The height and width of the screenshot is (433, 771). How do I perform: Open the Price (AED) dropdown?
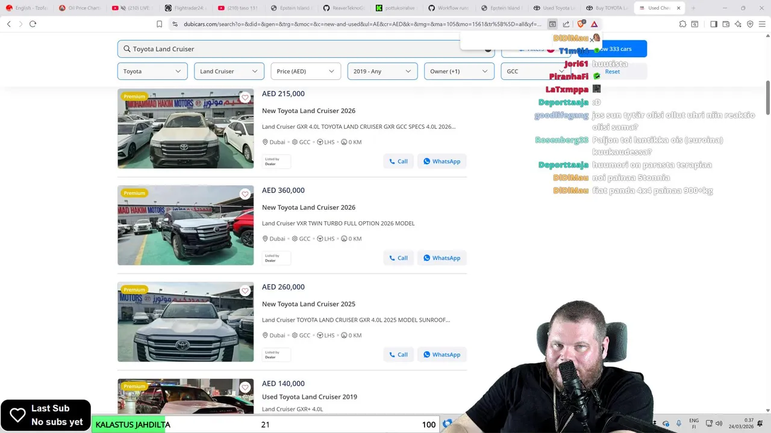[305, 71]
